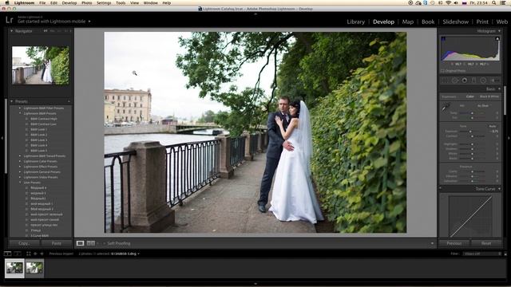Open second window display options
Image resolution: width=511 pixels, height=287 pixels.
coord(18,254)
